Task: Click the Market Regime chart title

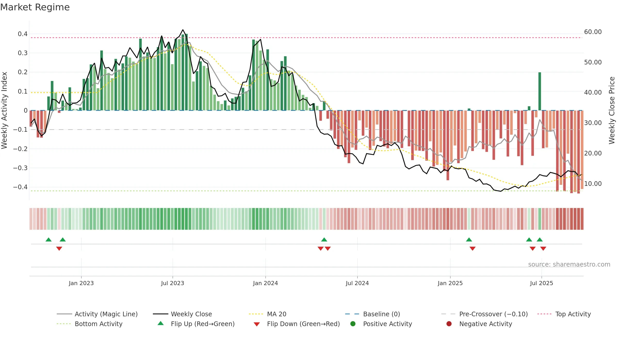Action: pos(35,7)
